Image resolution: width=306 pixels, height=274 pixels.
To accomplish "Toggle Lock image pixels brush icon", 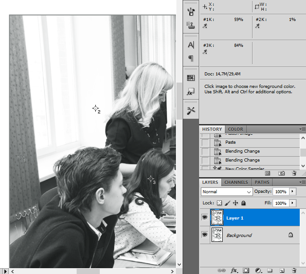I will [227, 203].
